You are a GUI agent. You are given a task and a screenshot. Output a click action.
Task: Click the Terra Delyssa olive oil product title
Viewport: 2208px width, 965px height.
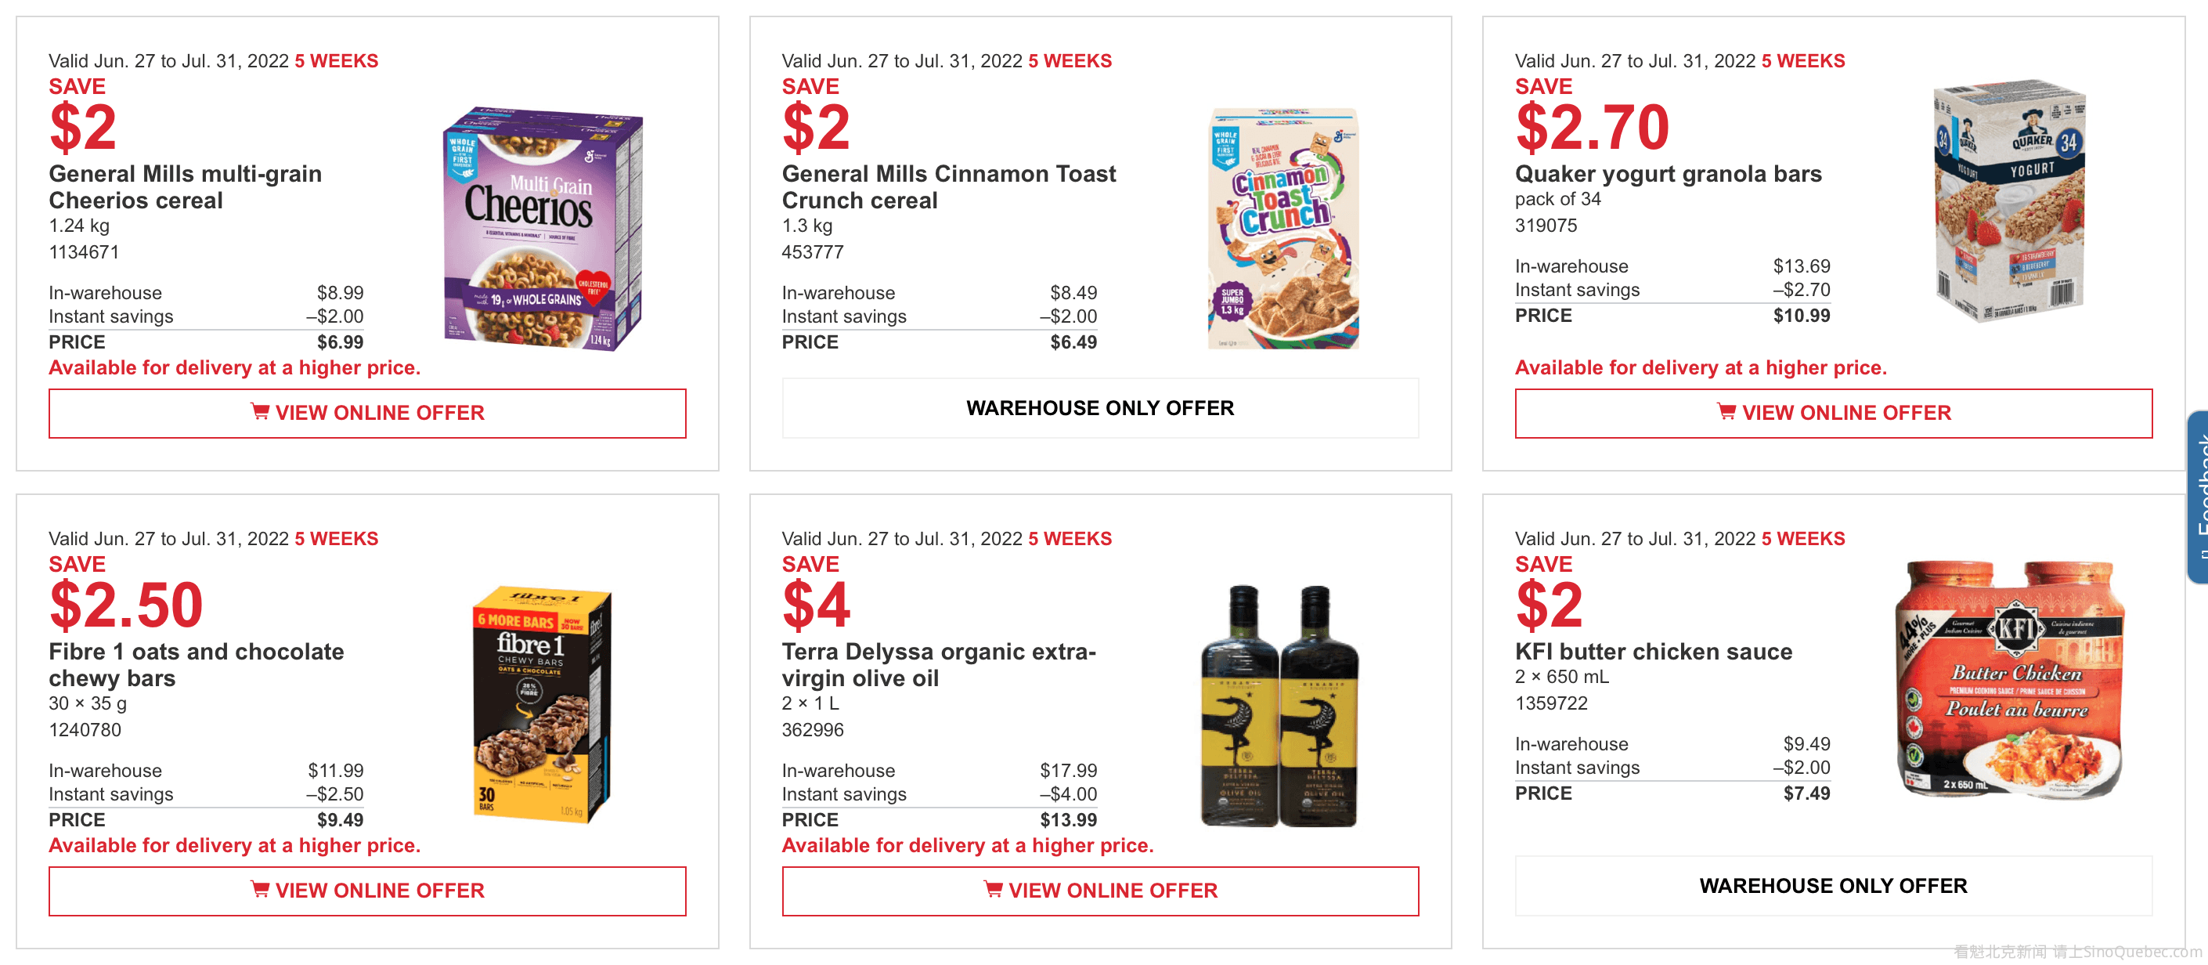pos(939,665)
